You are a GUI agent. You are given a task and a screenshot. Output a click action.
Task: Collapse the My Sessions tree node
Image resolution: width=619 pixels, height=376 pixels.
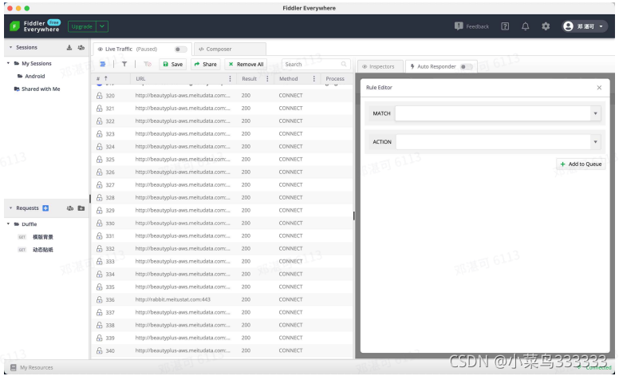(8, 64)
